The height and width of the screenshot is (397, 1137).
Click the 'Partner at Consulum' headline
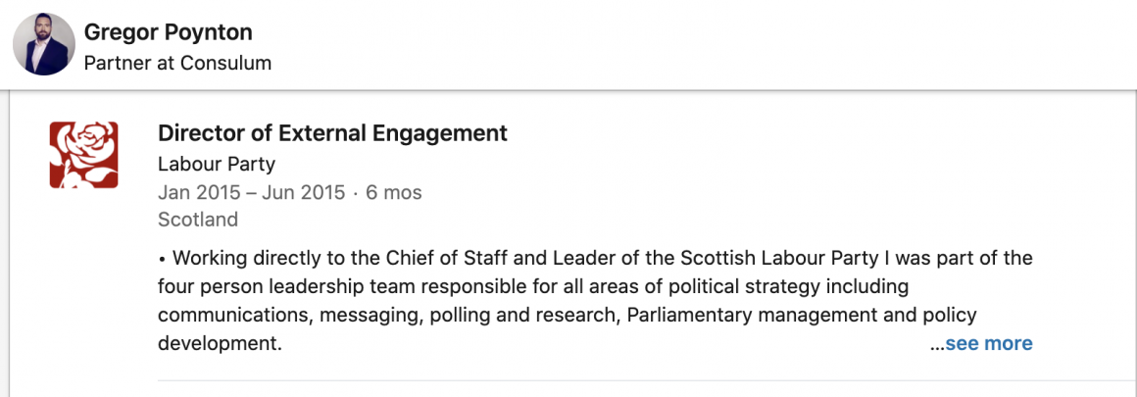pos(177,63)
